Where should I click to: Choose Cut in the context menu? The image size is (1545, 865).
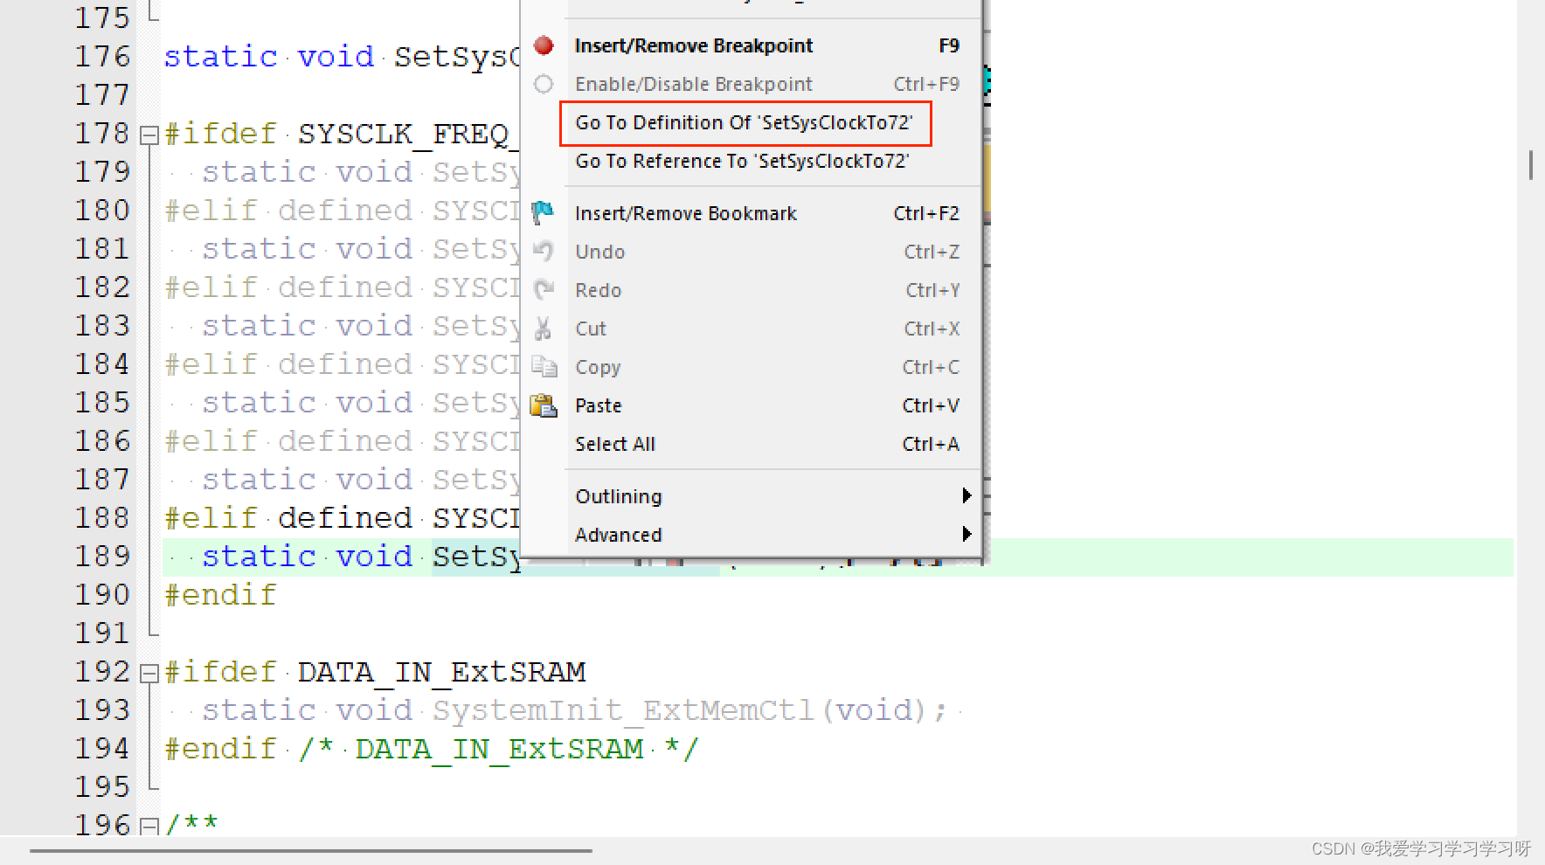[x=752, y=329]
